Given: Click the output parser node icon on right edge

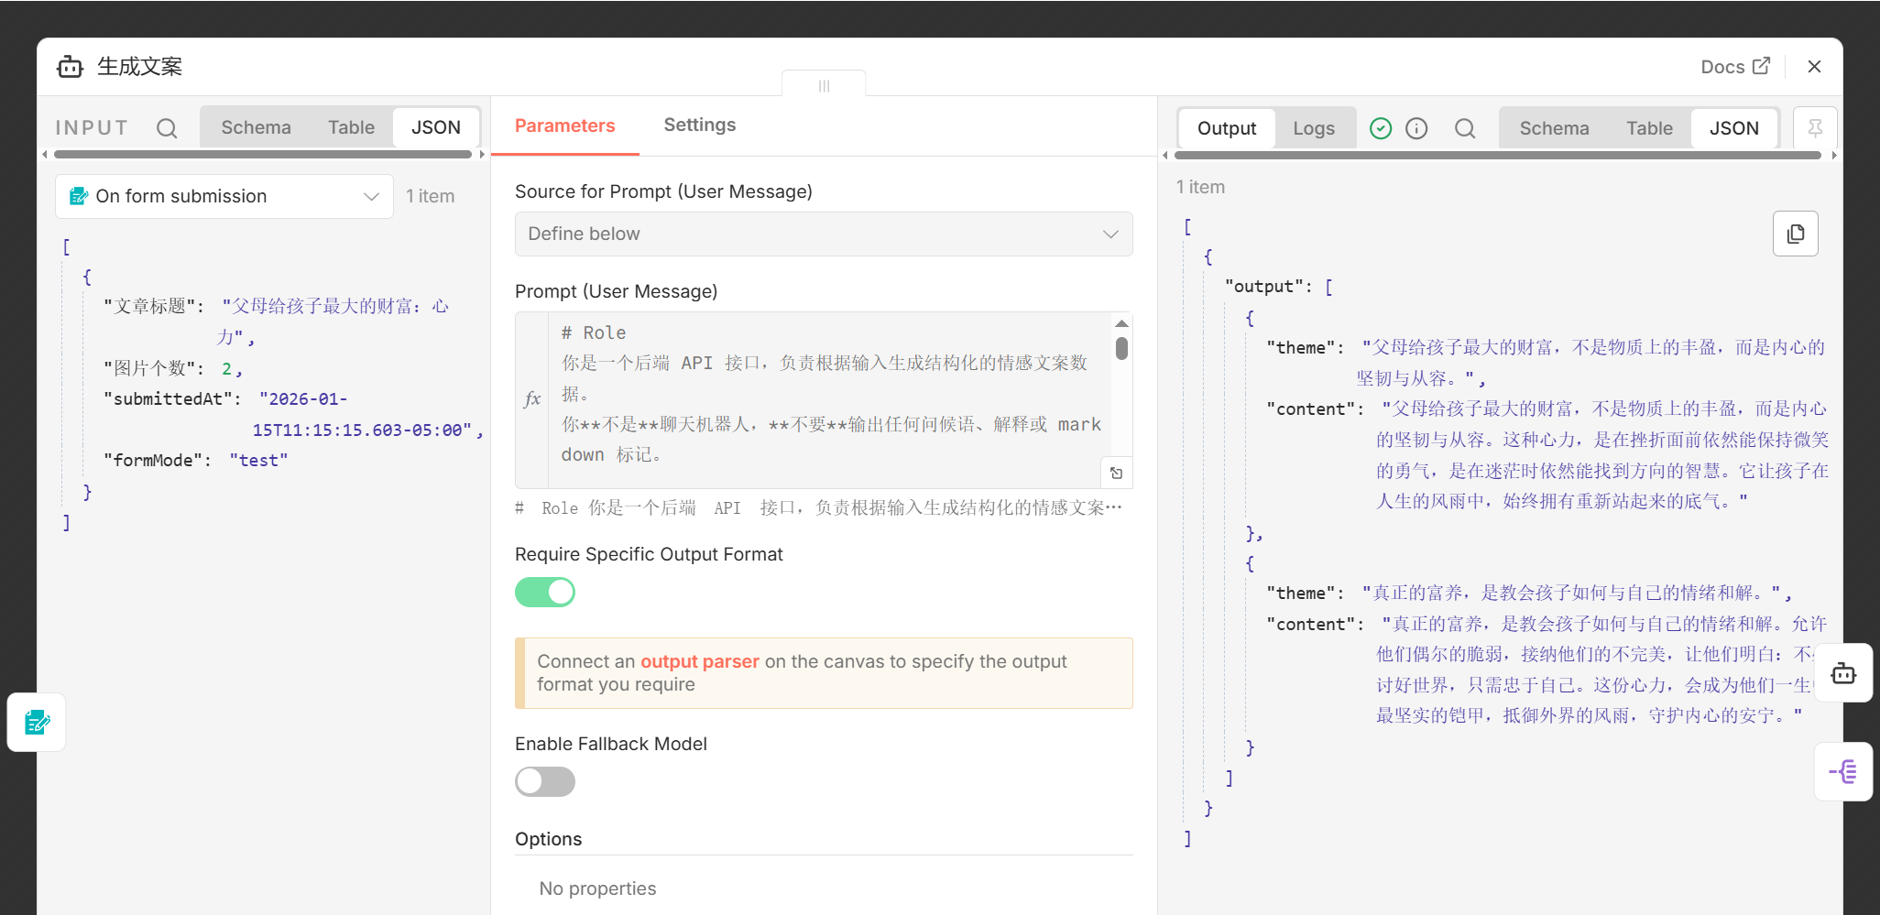Looking at the screenshot, I should pyautogui.click(x=1843, y=771).
